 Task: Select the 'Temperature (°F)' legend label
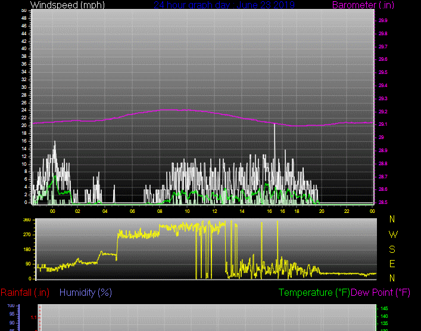coord(314,292)
